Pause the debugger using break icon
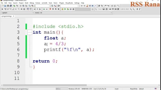 coord(21,9)
